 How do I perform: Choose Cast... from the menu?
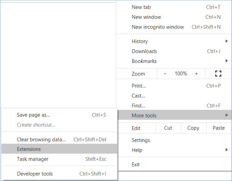[174, 96]
